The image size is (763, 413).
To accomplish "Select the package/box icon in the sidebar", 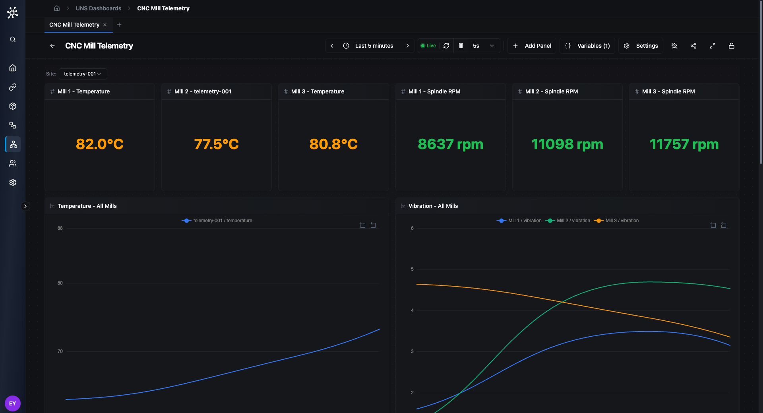I will pos(13,106).
